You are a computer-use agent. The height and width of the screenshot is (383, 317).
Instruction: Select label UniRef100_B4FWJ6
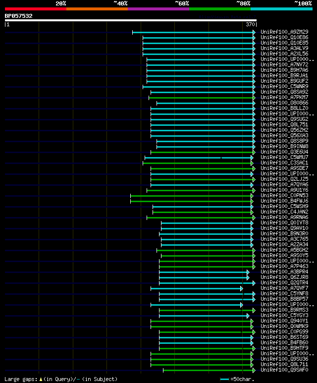point(284,201)
